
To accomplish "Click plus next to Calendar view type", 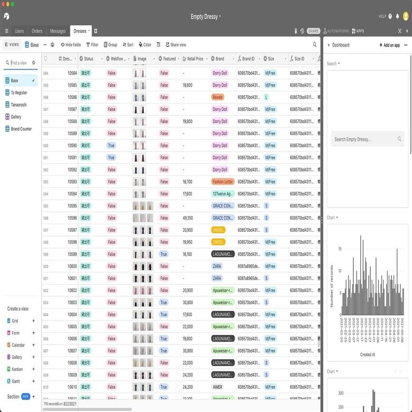I will pyautogui.click(x=34, y=345).
